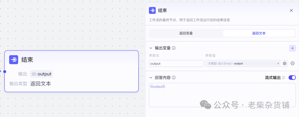Remove the output parameter row with minus icon
Screen dimensions: 299x117
click(x=292, y=63)
